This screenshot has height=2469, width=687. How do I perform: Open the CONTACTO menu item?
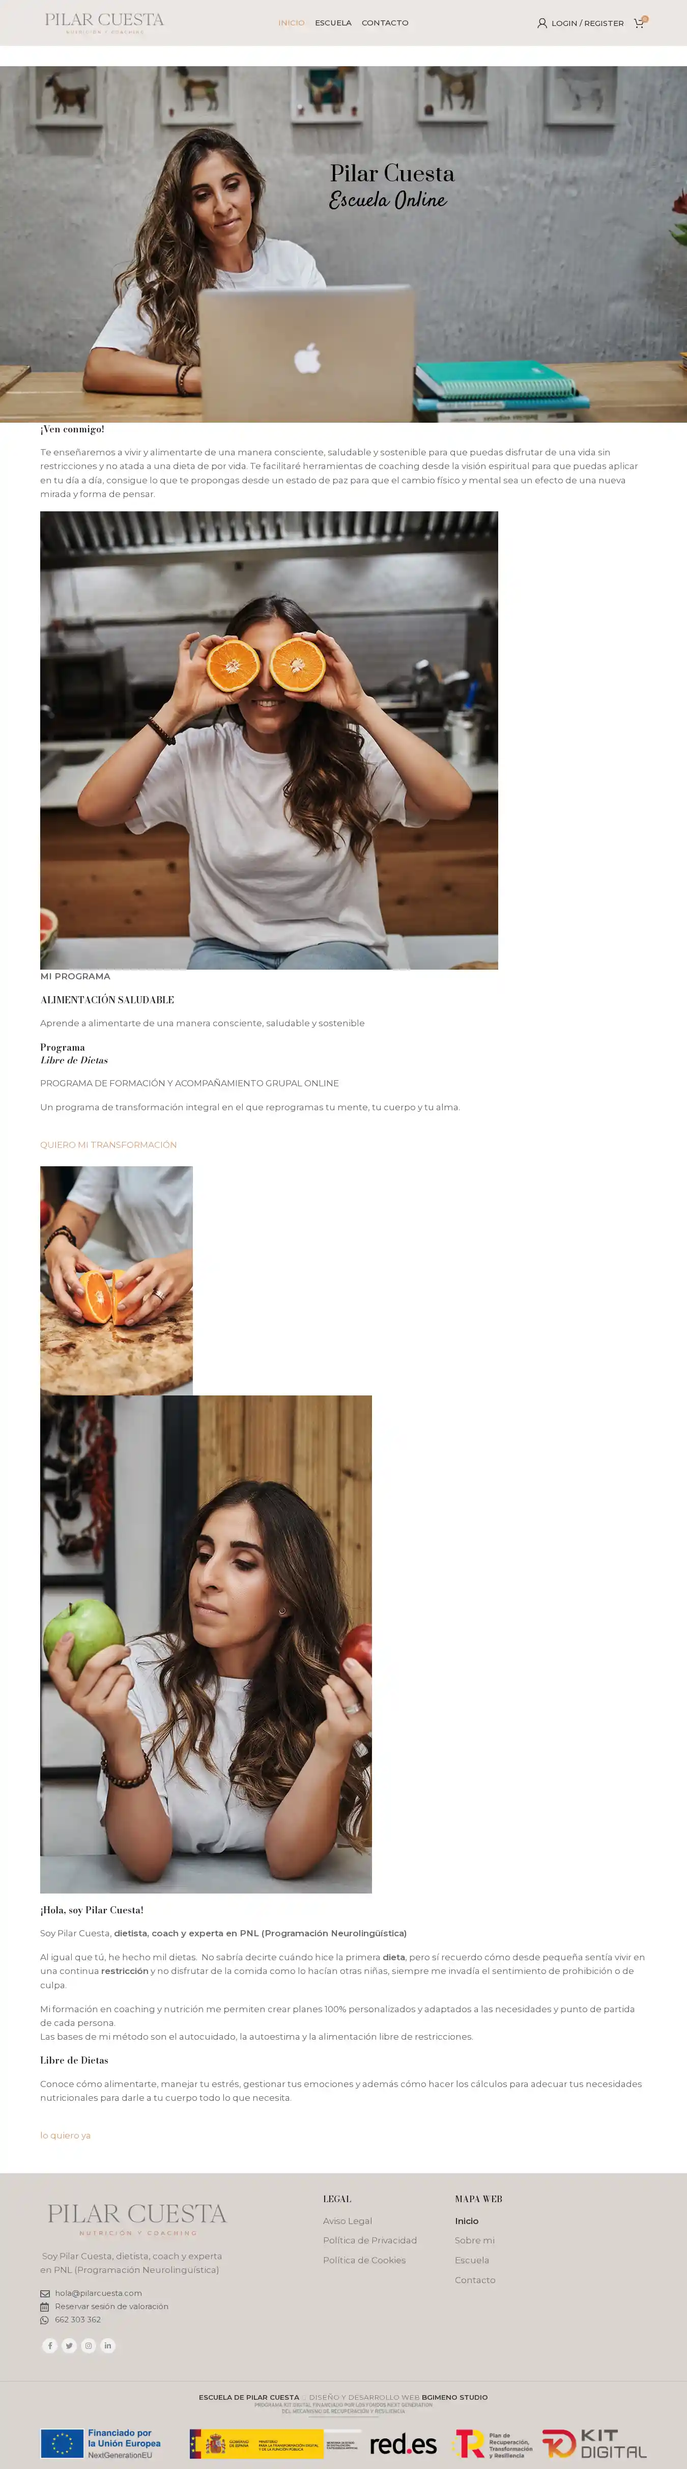[x=385, y=23]
